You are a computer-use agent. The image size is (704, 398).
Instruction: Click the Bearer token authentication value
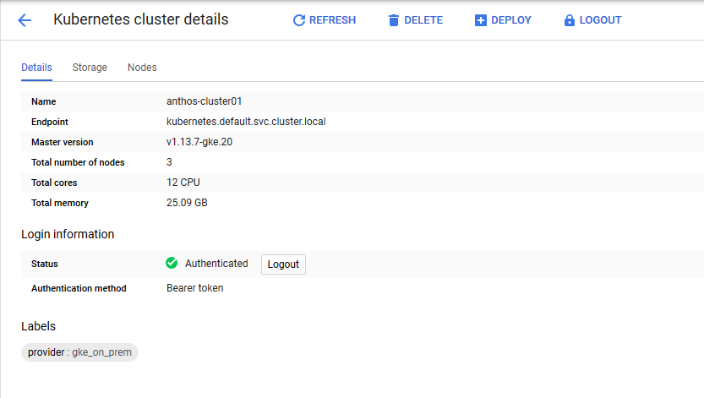pyautogui.click(x=194, y=288)
